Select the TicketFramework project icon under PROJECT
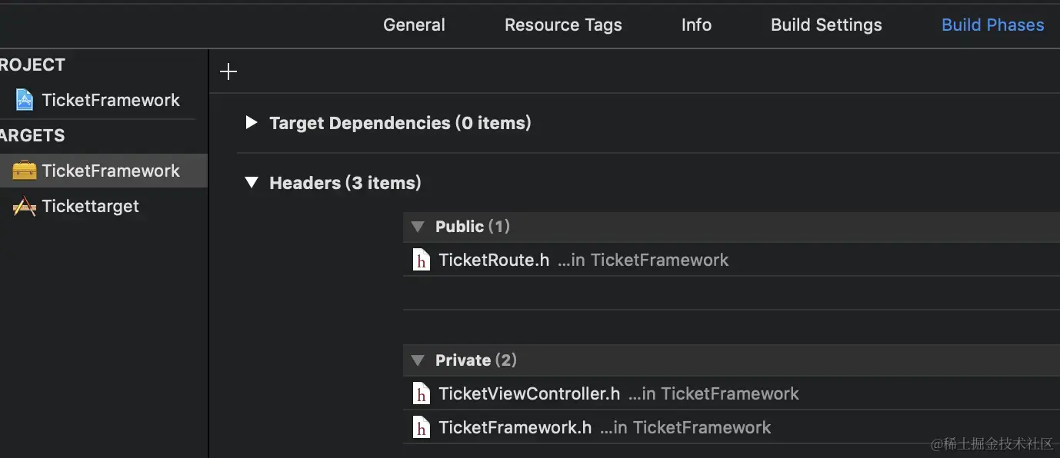The image size is (1060, 458). click(x=24, y=99)
